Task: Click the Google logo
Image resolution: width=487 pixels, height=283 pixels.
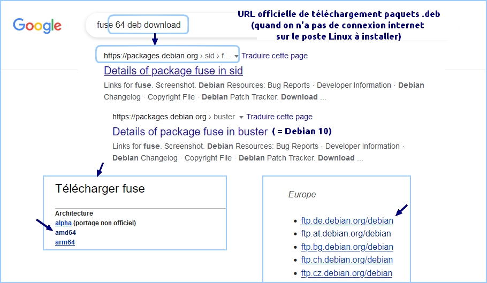Action: (x=37, y=25)
